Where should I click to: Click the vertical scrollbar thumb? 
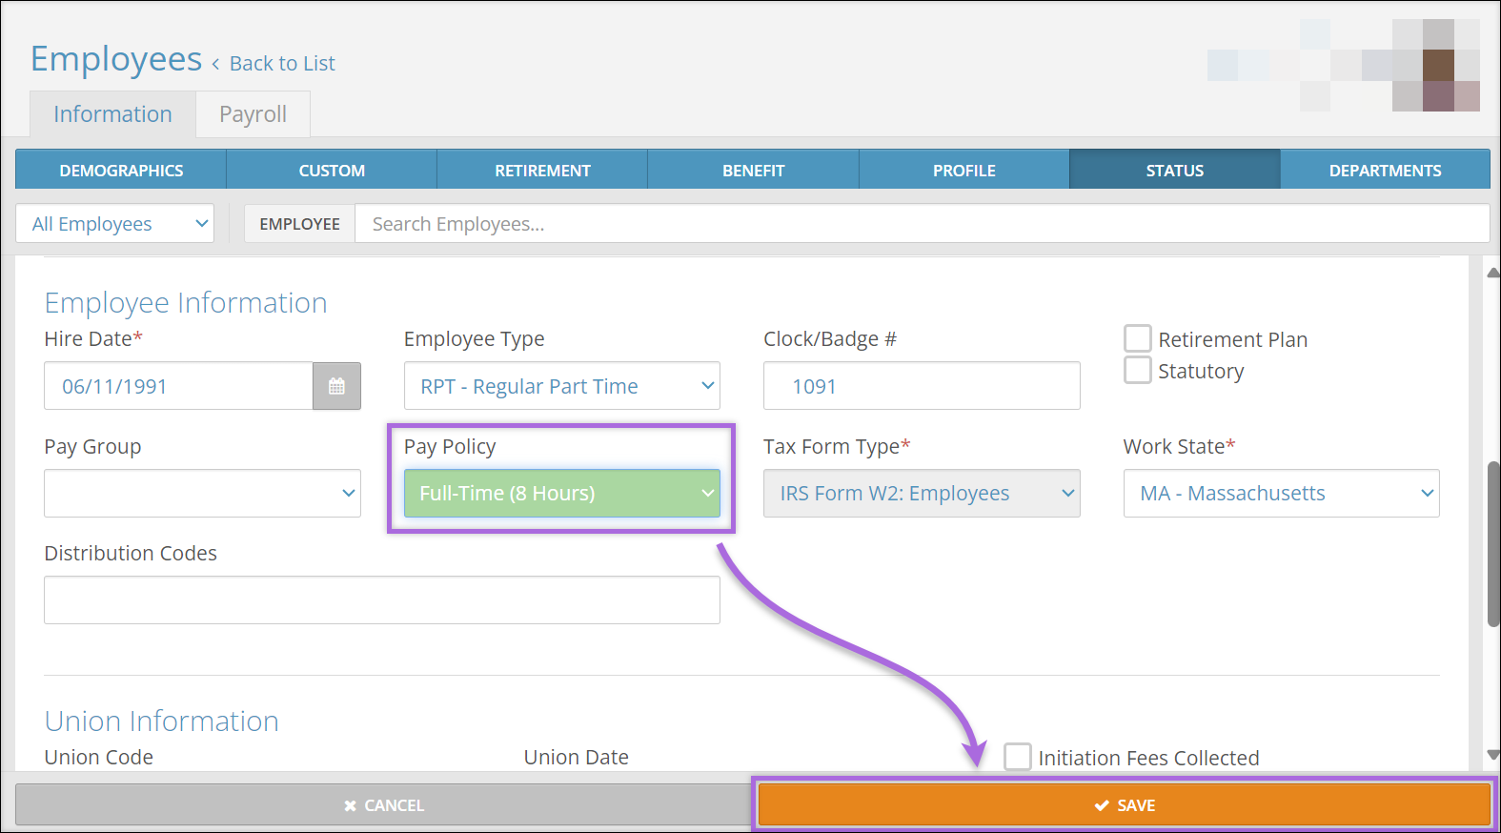tap(1492, 543)
